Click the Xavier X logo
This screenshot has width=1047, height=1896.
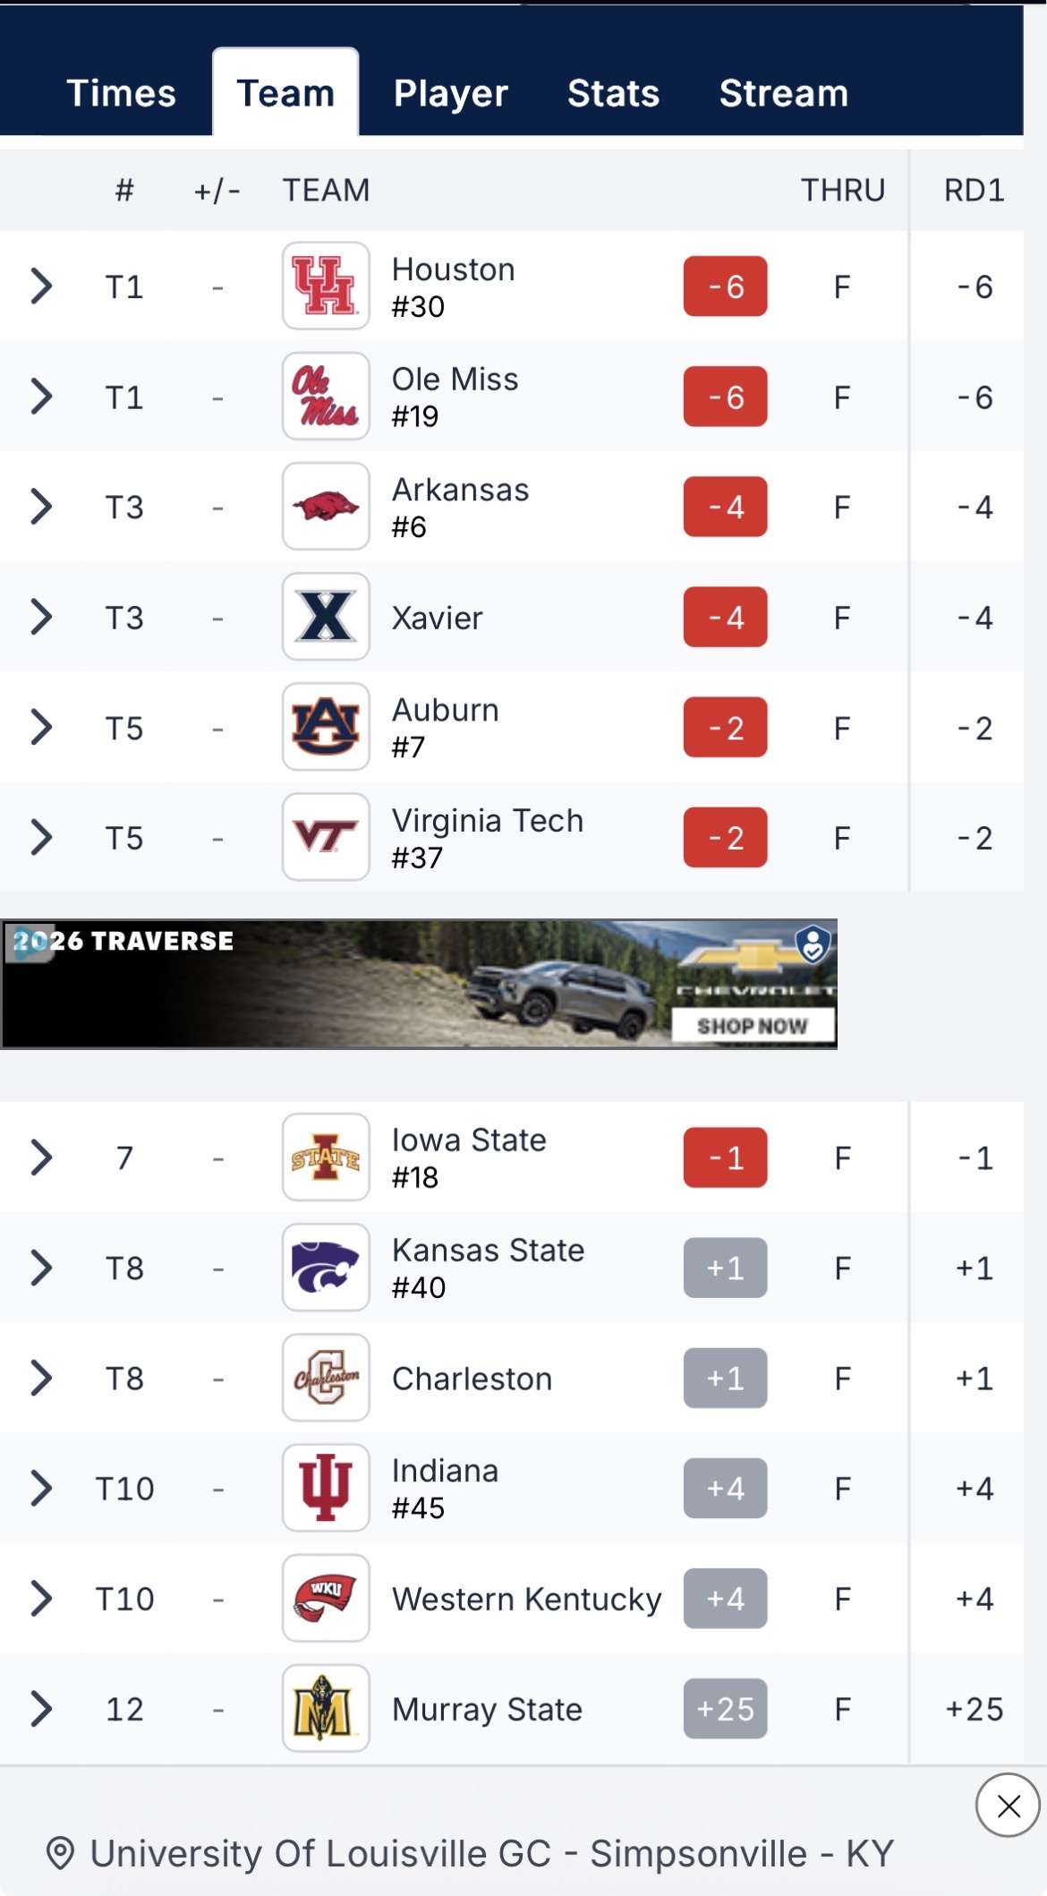pyautogui.click(x=326, y=617)
